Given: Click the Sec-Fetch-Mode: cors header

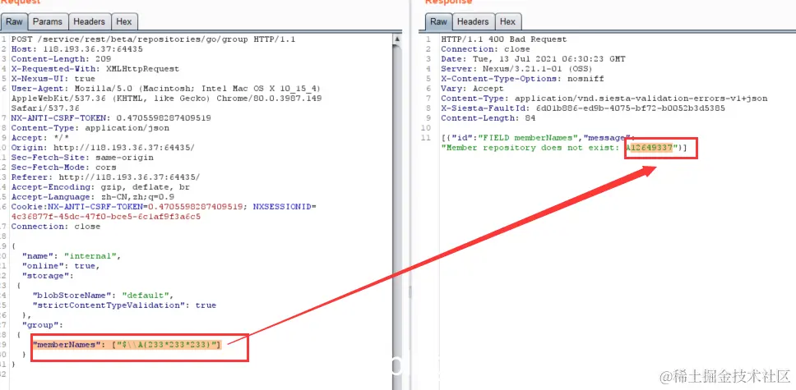Looking at the screenshot, I should 63,167.
